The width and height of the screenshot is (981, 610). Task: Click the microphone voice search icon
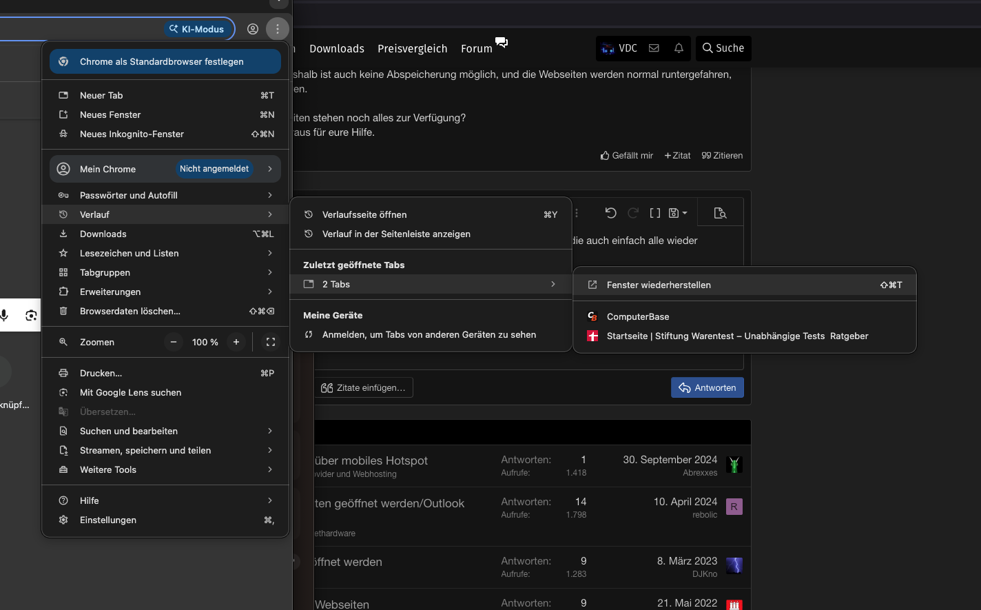[x=4, y=315]
